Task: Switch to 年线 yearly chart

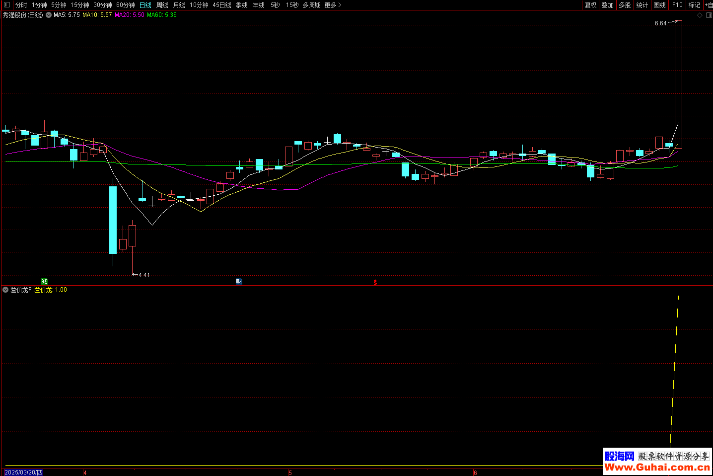Action: 259,5
